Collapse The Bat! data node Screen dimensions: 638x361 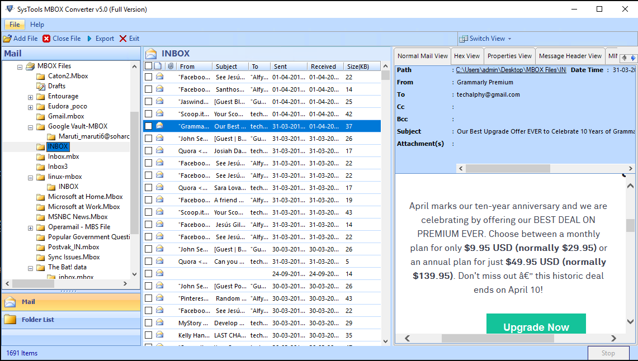tap(30, 268)
